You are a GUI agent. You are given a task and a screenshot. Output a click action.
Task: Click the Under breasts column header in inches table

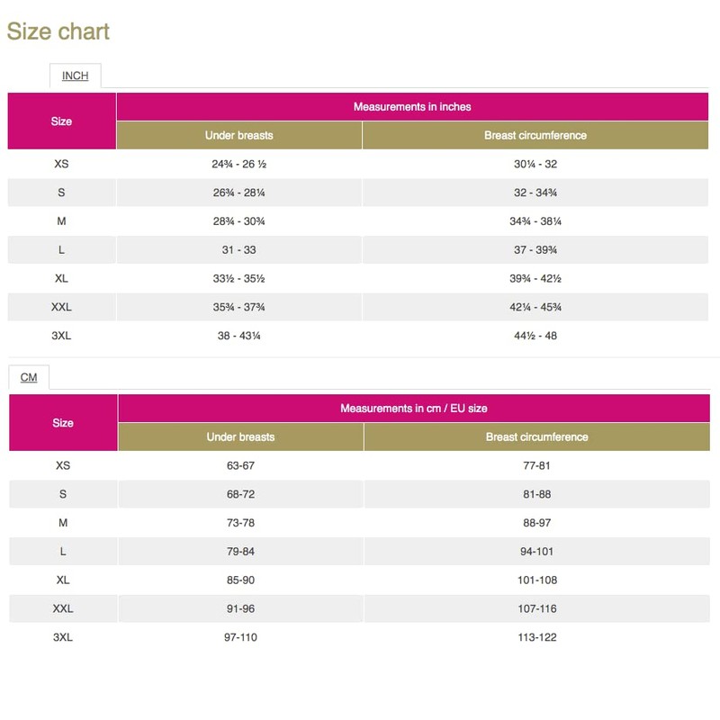click(x=238, y=135)
